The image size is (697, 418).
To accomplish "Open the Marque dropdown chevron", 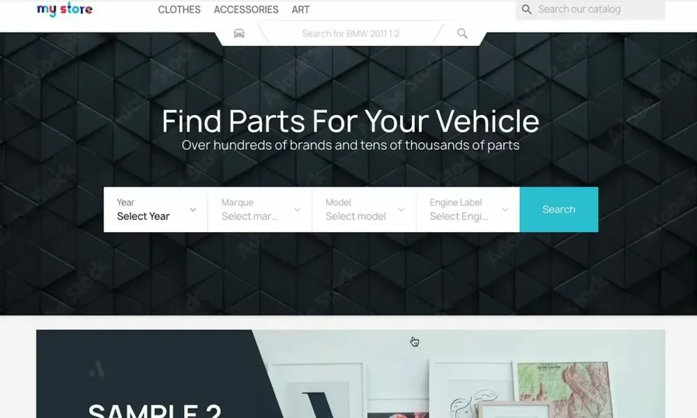I will (x=297, y=210).
